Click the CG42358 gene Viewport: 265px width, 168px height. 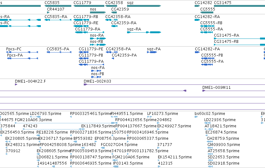111,6
